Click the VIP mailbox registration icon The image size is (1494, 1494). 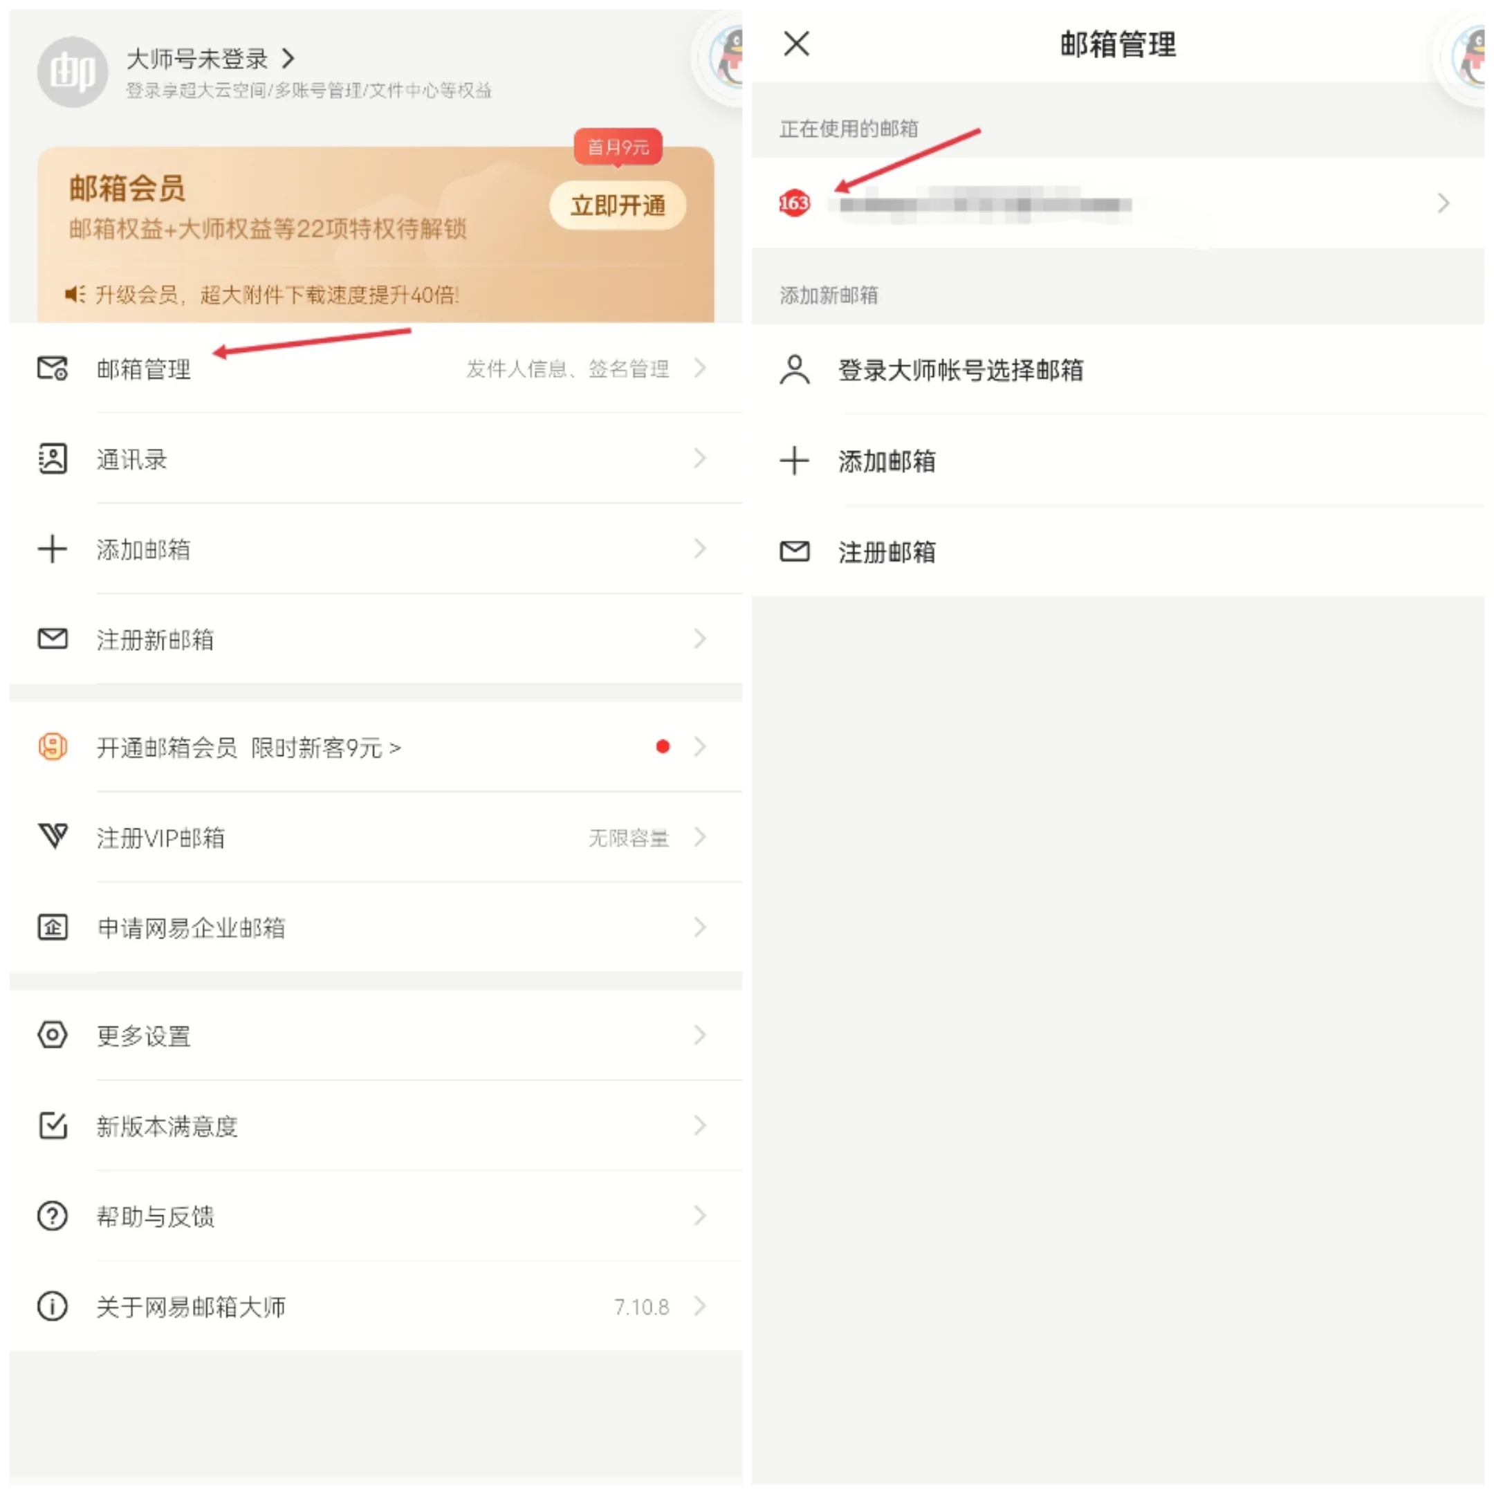click(x=53, y=837)
